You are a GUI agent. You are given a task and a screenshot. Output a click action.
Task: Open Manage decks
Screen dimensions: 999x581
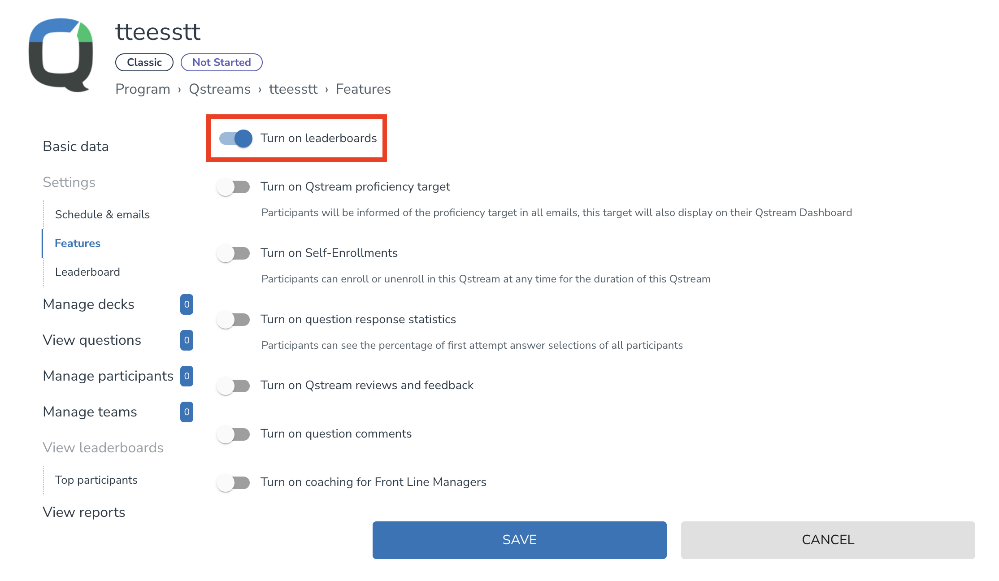pyautogui.click(x=88, y=304)
